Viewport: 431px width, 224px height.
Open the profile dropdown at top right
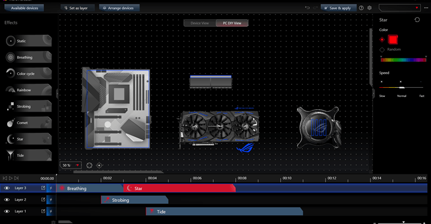pyautogui.click(x=400, y=8)
